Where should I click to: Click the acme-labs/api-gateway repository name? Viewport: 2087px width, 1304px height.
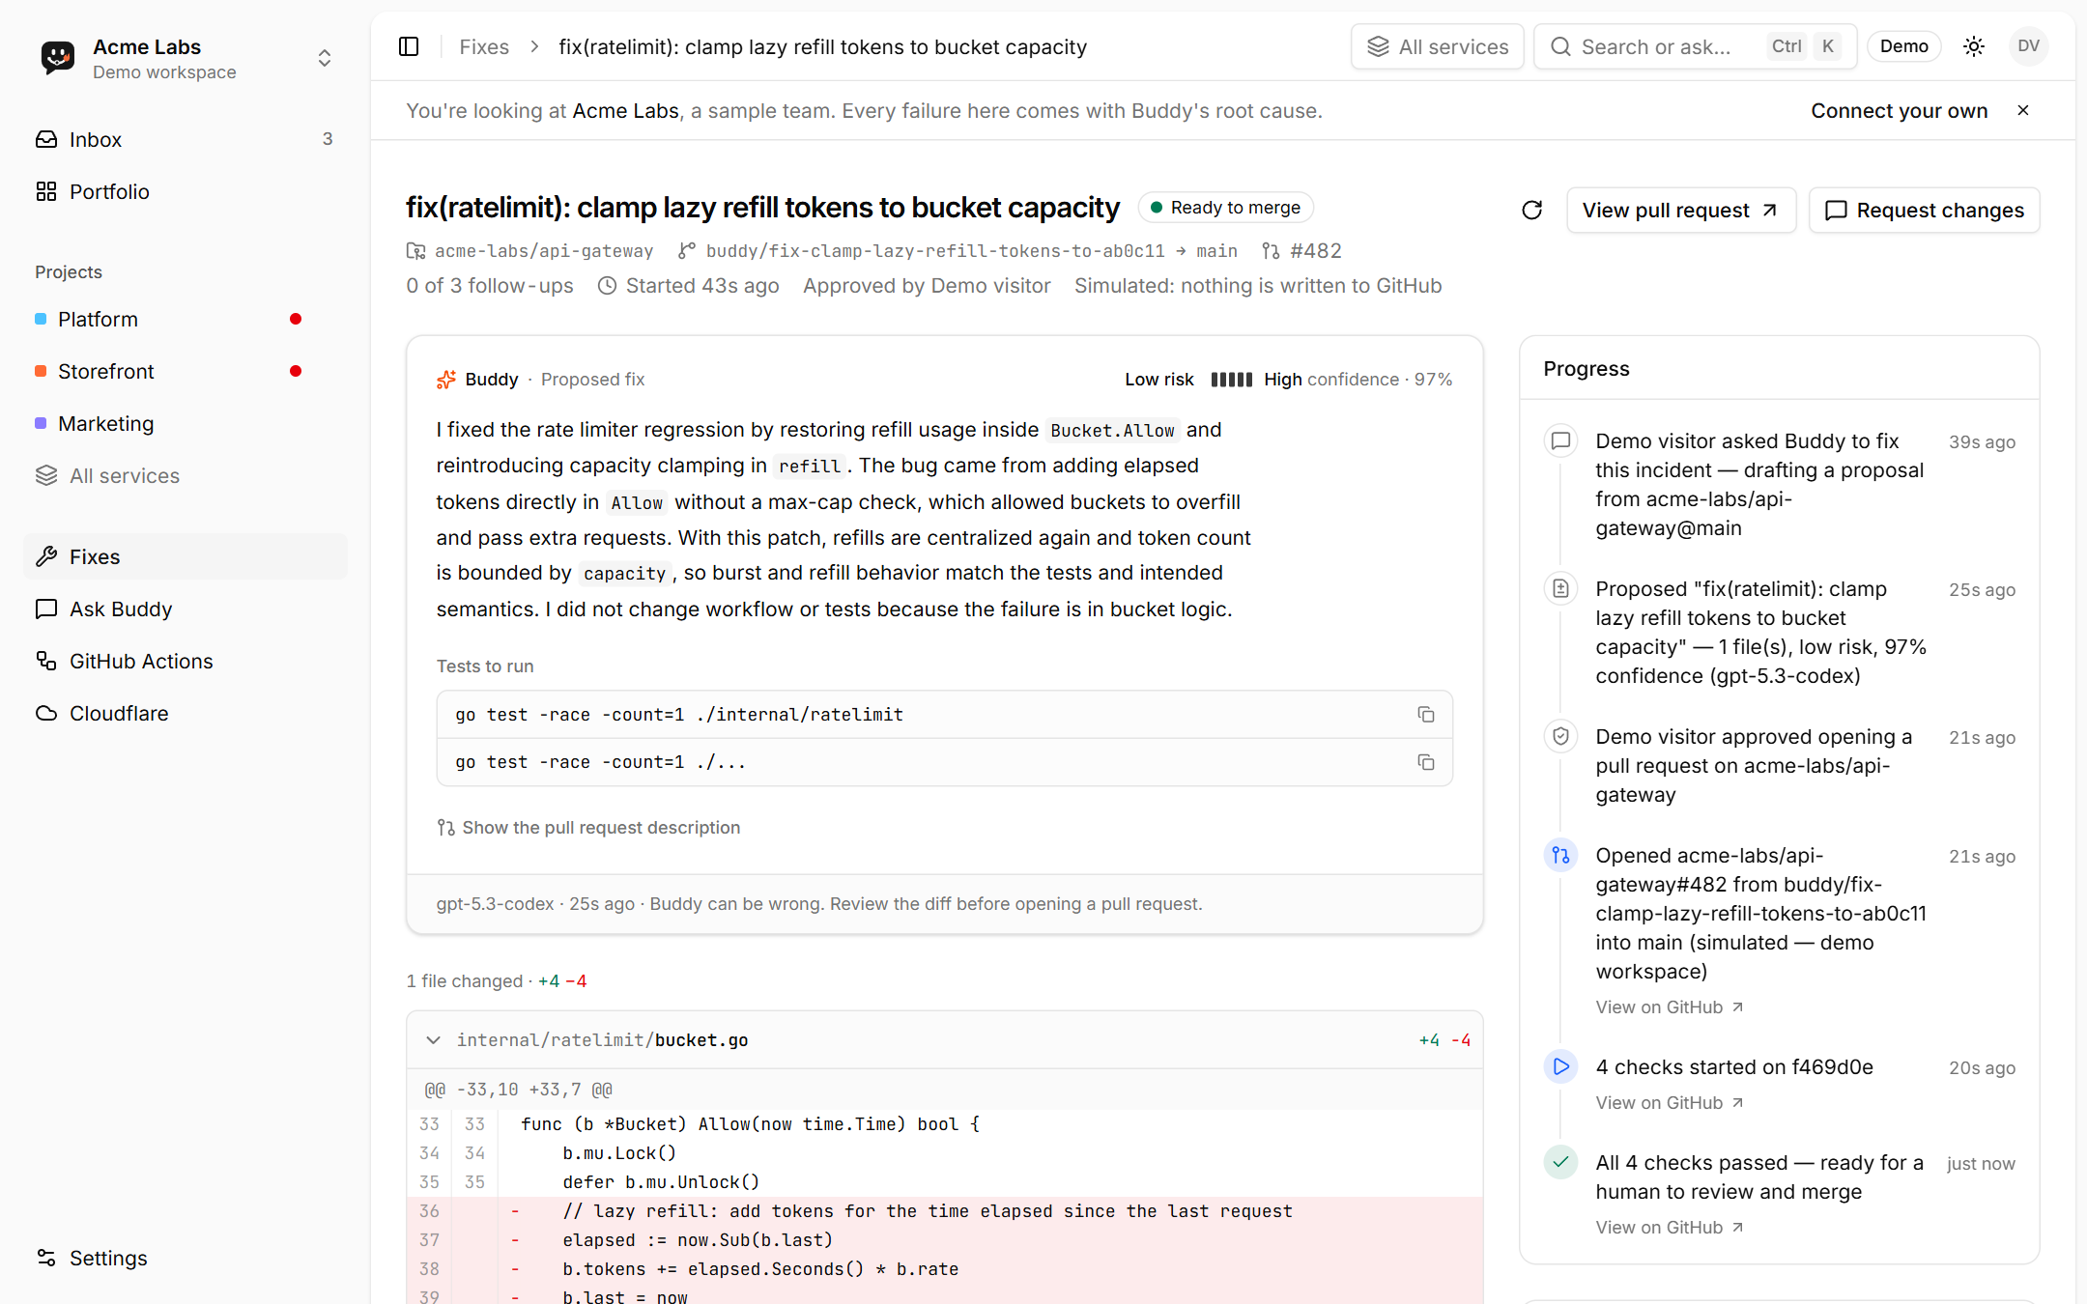(x=543, y=250)
